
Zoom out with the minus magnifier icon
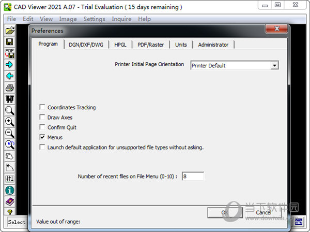point(10,133)
